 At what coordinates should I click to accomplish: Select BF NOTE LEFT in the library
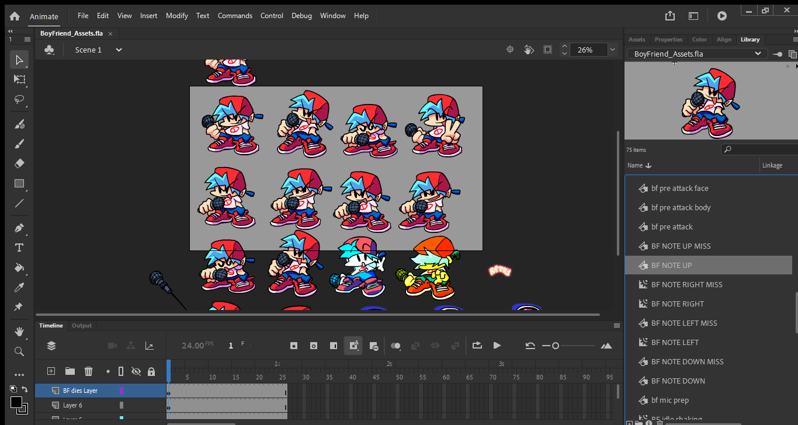[x=675, y=342]
